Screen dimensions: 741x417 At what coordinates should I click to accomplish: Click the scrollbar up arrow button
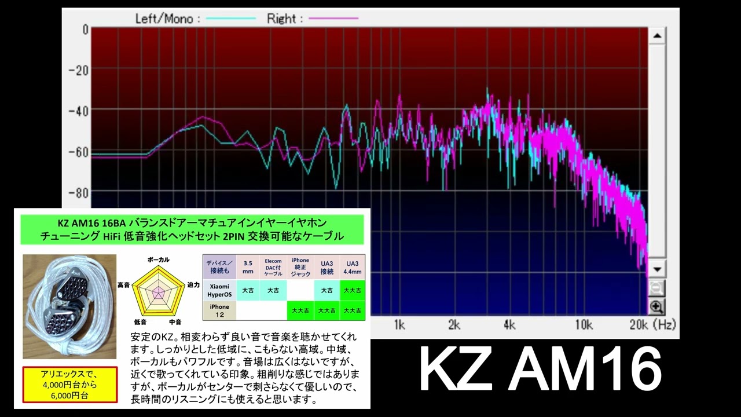(x=656, y=36)
